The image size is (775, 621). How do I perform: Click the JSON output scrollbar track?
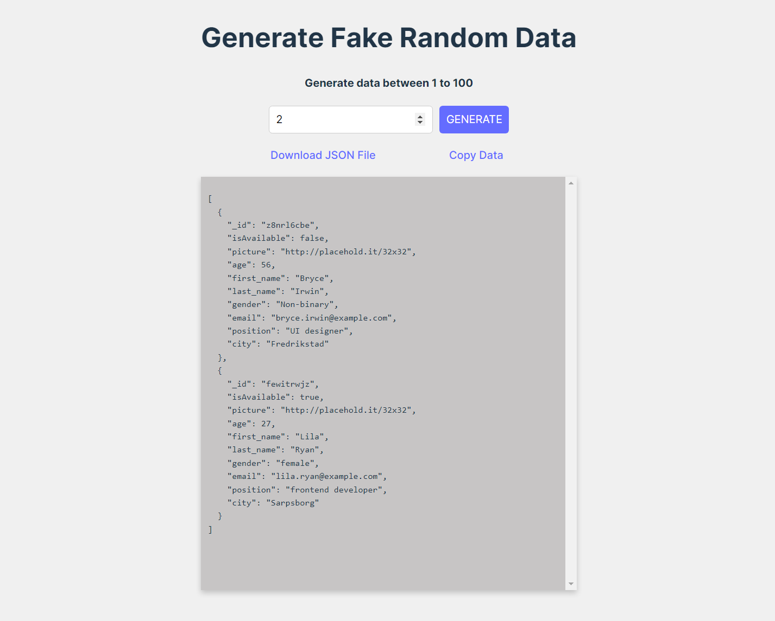click(x=571, y=383)
